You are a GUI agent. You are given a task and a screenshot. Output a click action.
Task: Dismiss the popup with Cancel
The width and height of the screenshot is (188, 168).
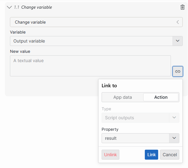pos(170,155)
